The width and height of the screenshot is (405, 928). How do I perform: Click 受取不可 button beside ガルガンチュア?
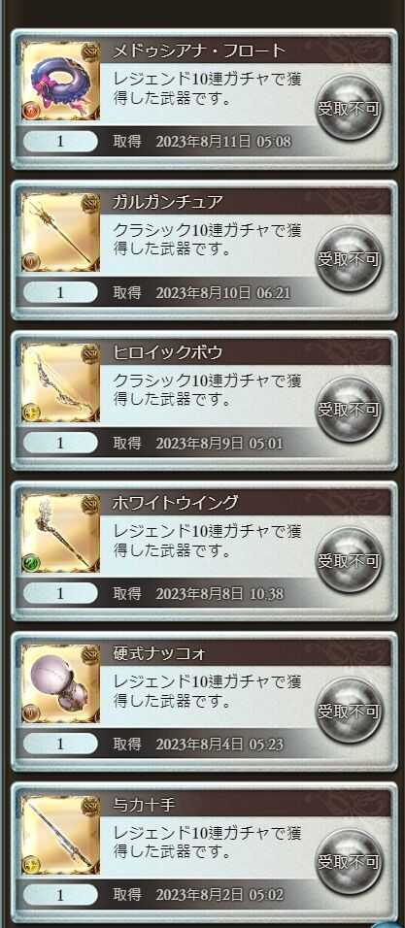[x=350, y=258]
